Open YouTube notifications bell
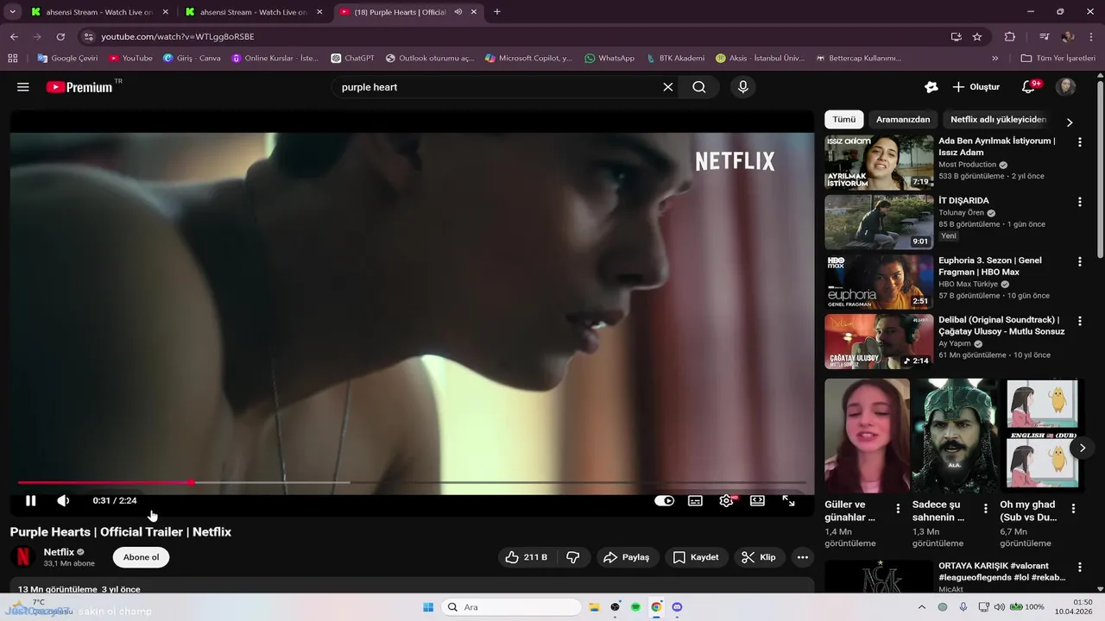Screen dimensions: 1105x621 1028,87
